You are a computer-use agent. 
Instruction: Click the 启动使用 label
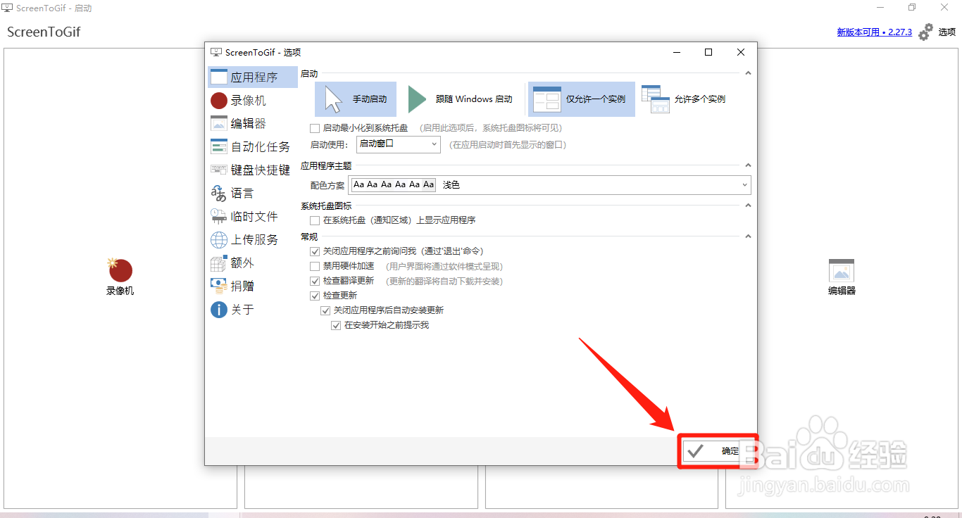tap(329, 145)
